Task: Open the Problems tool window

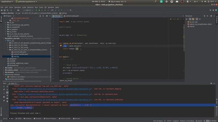Action: click(x=28, y=119)
